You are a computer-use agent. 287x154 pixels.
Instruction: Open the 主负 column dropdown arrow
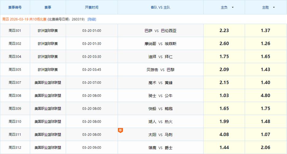click(x=233, y=7)
